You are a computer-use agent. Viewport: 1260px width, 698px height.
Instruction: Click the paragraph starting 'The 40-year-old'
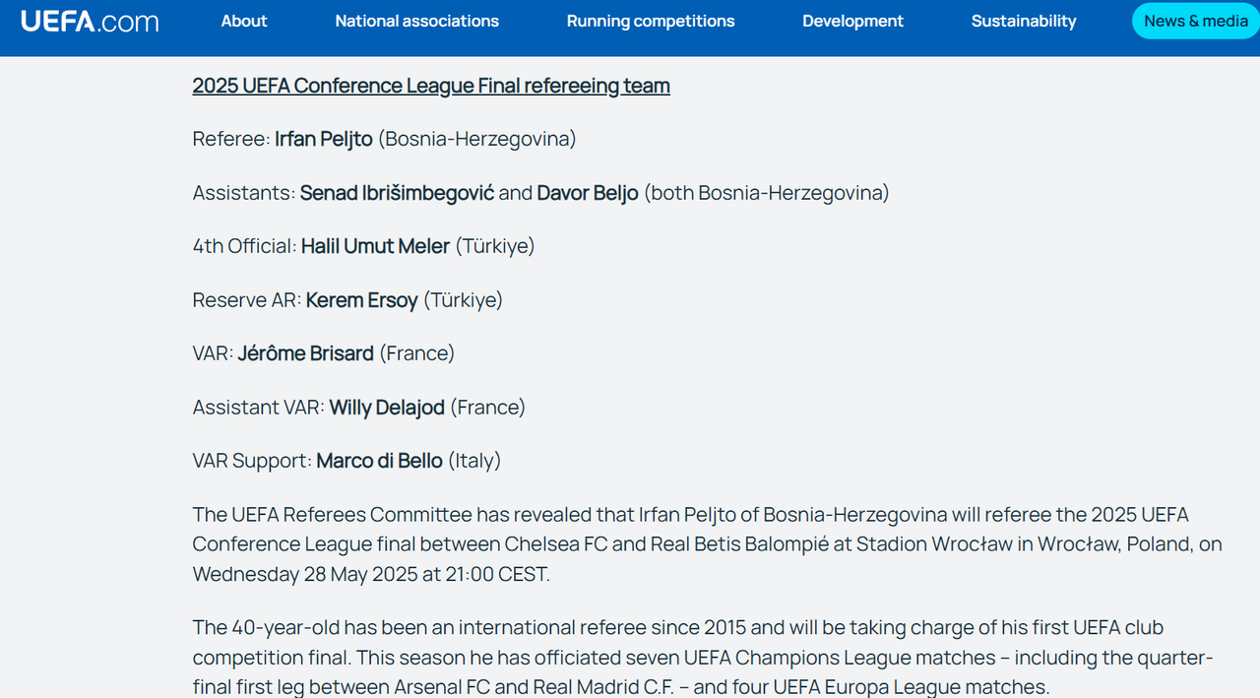coord(703,657)
